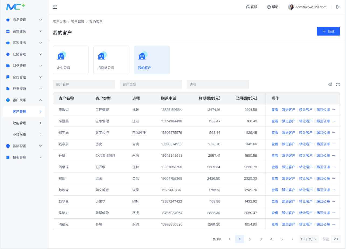
Task: Select the 招投标公海 tab card
Action: click(112, 60)
